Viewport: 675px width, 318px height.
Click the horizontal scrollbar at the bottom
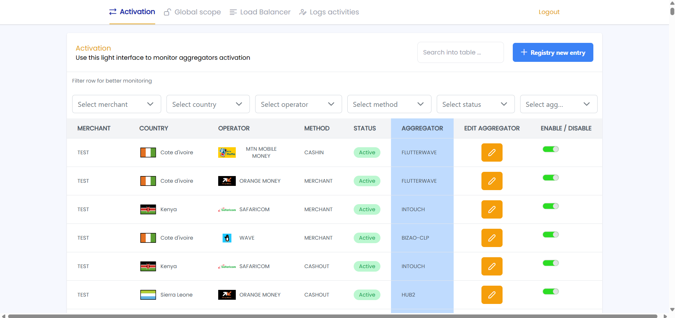332,316
